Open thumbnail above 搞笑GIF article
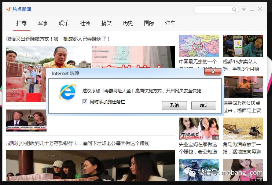This screenshot has height=185, width=272. [243, 87]
